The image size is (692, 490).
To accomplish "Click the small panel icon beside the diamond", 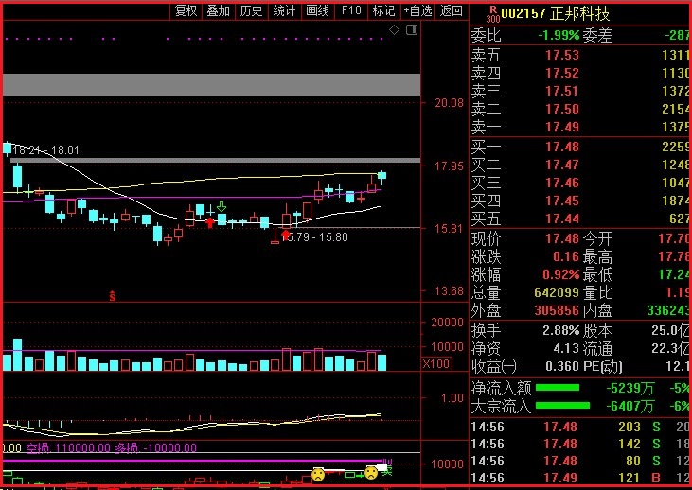I will pos(411,31).
